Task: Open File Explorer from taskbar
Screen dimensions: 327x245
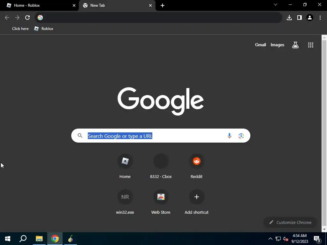Action: [x=39, y=239]
